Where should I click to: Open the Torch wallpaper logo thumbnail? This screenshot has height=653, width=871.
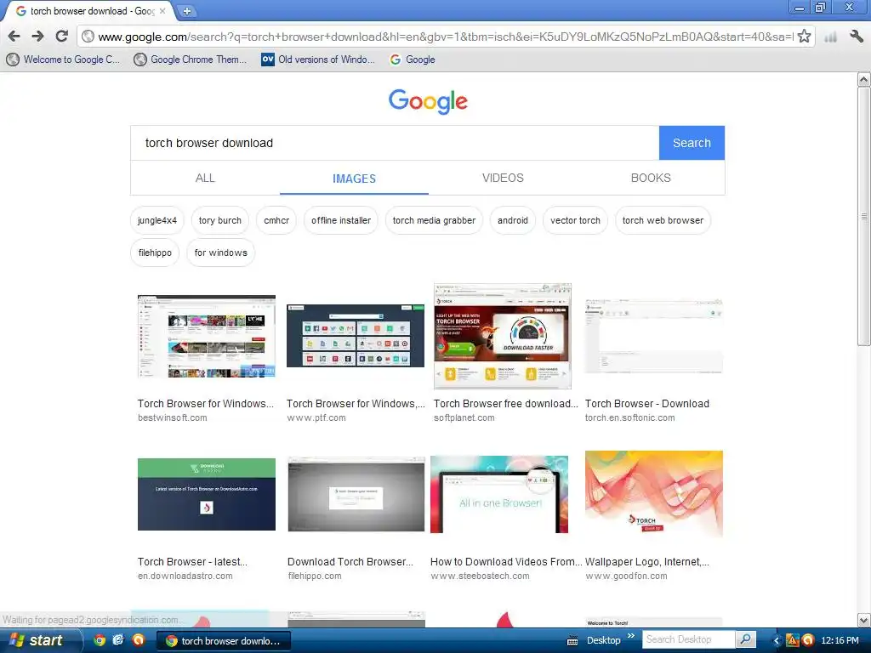pyautogui.click(x=654, y=494)
